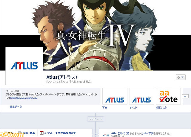191x137 pixels.
Task: Open the ハイラ... highlights dropdown
Action: tap(95, 119)
